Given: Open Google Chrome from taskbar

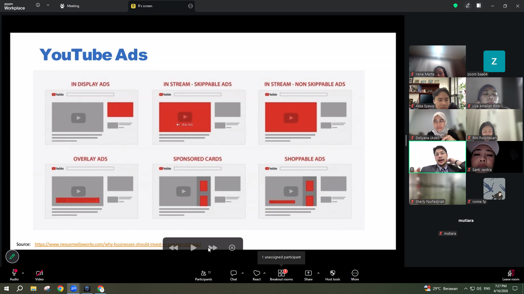Looking at the screenshot, I should click(x=60, y=289).
